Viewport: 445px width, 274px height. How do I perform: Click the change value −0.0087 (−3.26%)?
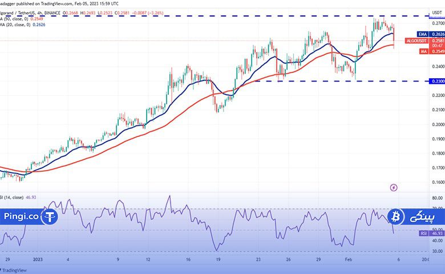148,13
